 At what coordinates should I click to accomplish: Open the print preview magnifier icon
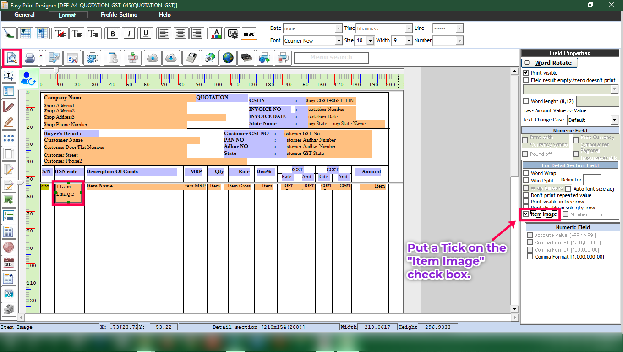(x=12, y=58)
